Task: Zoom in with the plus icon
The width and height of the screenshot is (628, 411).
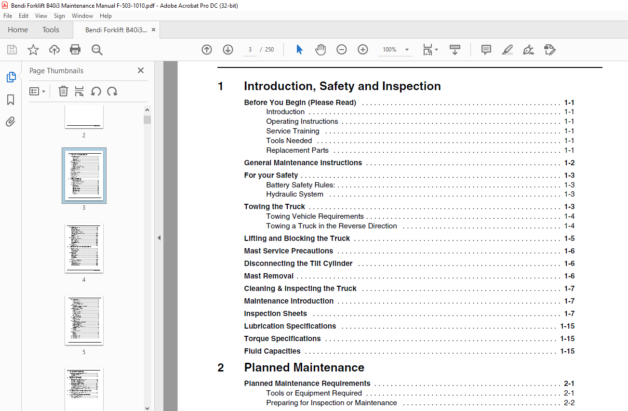Action: click(x=363, y=50)
